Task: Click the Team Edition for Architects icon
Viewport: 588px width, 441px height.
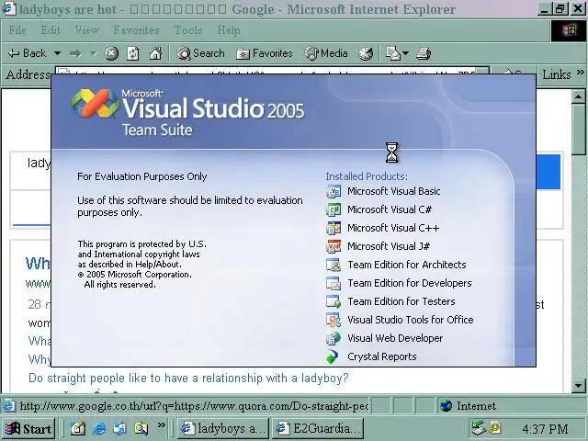Action: point(333,265)
